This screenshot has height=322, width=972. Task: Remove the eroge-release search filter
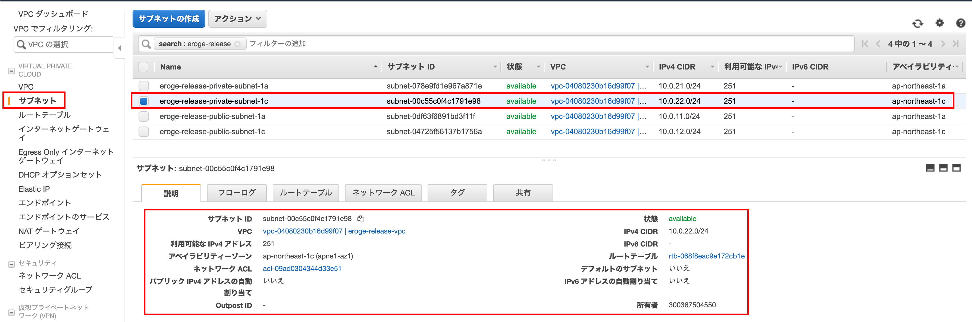click(237, 44)
